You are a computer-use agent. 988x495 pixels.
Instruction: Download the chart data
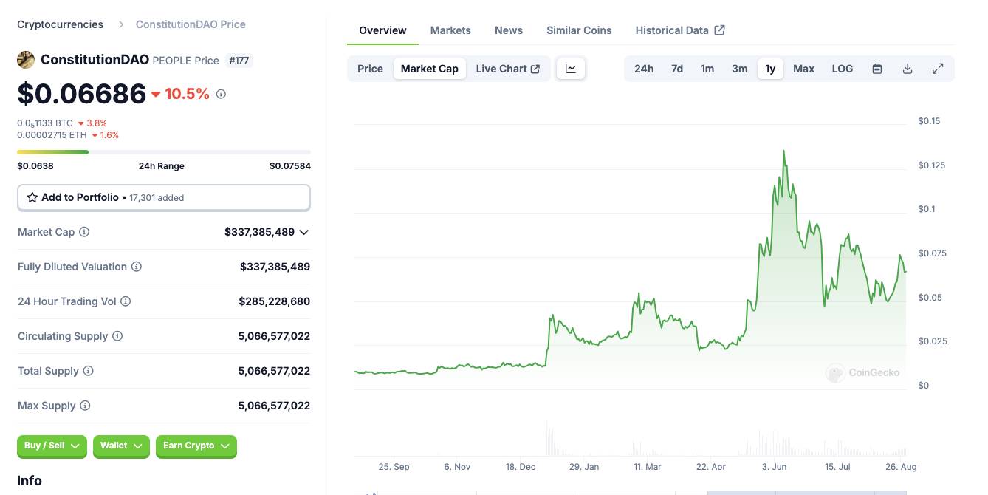pyautogui.click(x=908, y=69)
